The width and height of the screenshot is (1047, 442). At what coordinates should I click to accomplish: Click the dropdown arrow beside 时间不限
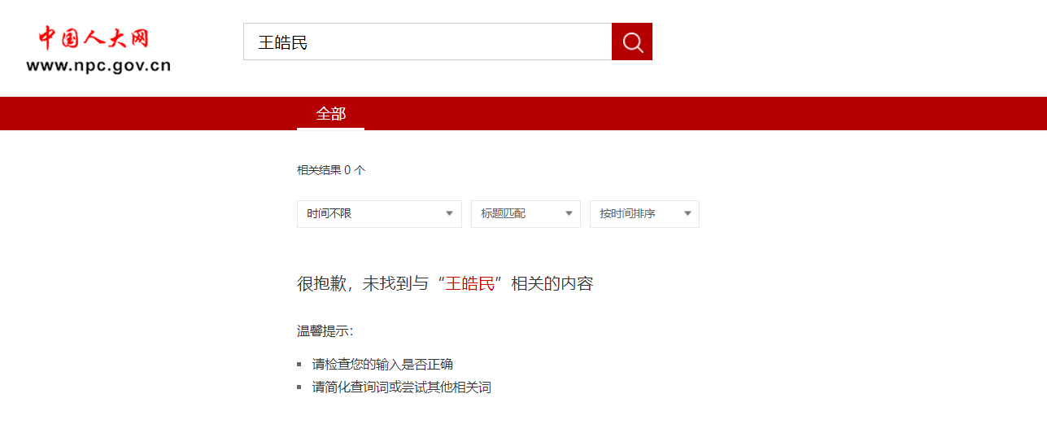pyautogui.click(x=449, y=214)
